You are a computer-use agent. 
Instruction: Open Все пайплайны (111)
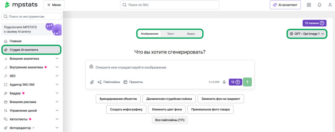pos(170,120)
